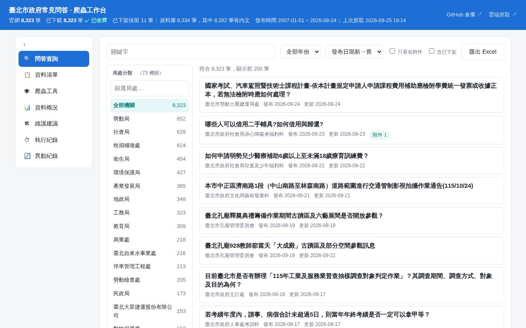Click the refresh icon beside 異動紀錄
The height and width of the screenshot is (328, 526).
pyautogui.click(x=27, y=156)
